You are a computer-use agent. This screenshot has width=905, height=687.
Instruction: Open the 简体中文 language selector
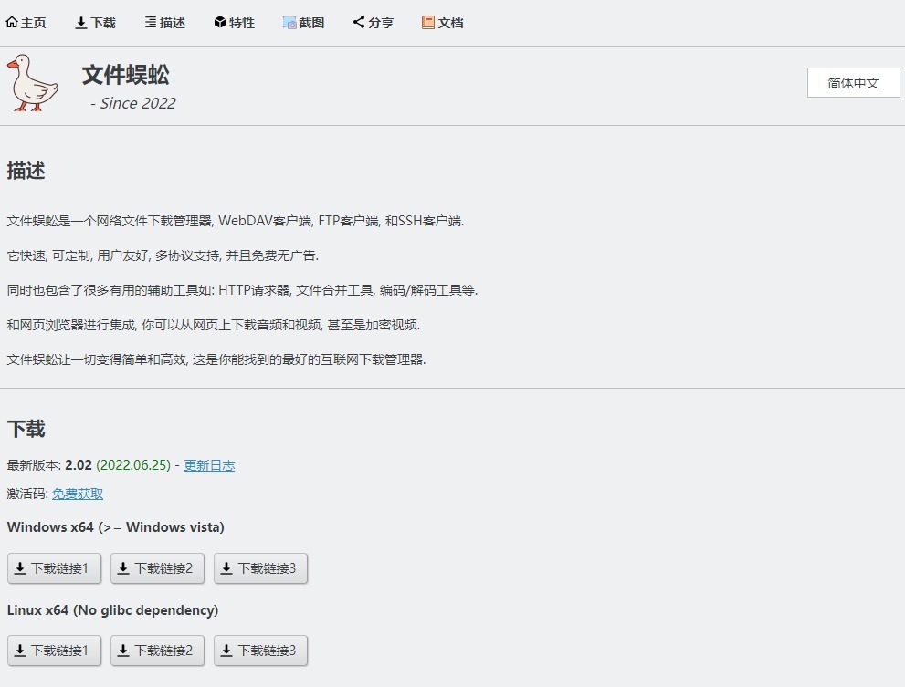853,83
